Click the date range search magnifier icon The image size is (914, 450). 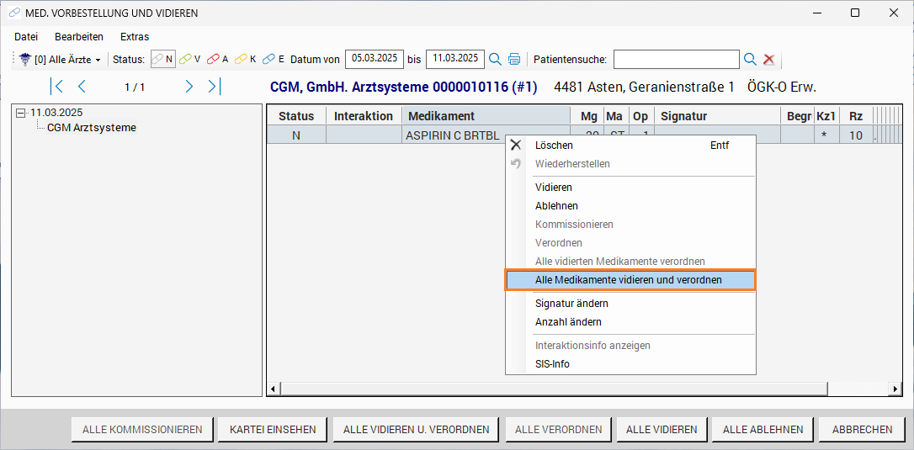495,59
